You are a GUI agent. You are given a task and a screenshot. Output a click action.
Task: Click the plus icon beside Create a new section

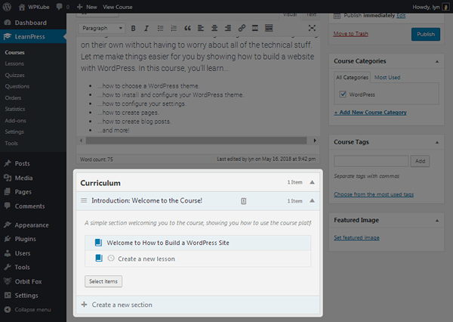pyautogui.click(x=84, y=305)
